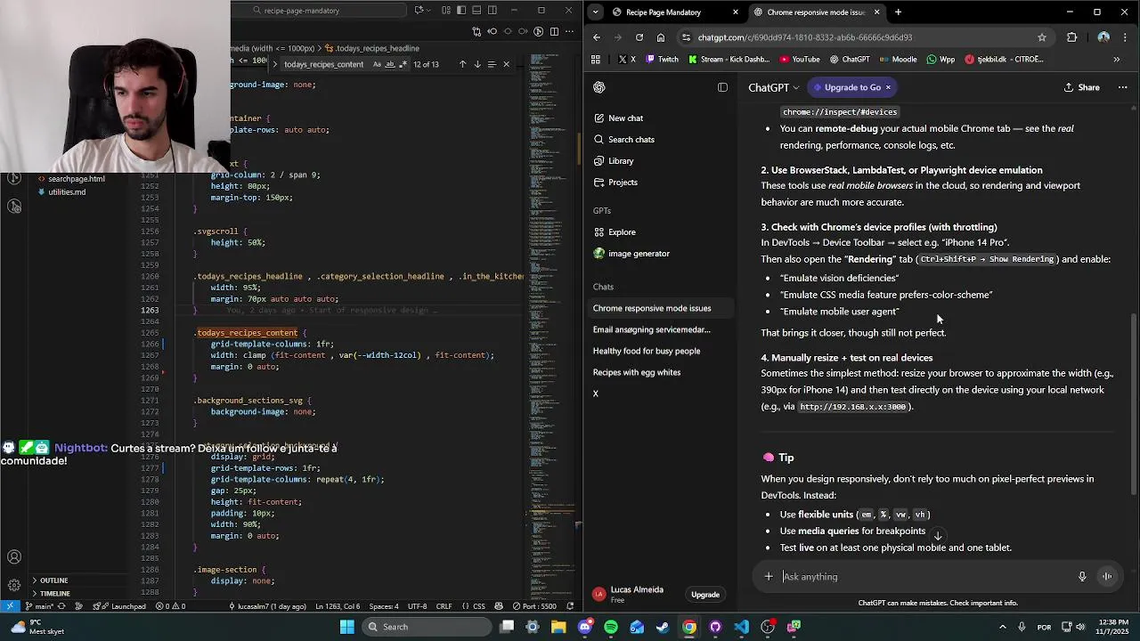Expand the OUTLINE section
This screenshot has height=641, width=1140.
[x=53, y=580]
